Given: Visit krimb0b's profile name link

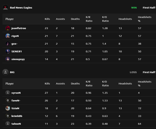Looking at the screenshot, I should (17, 116).
